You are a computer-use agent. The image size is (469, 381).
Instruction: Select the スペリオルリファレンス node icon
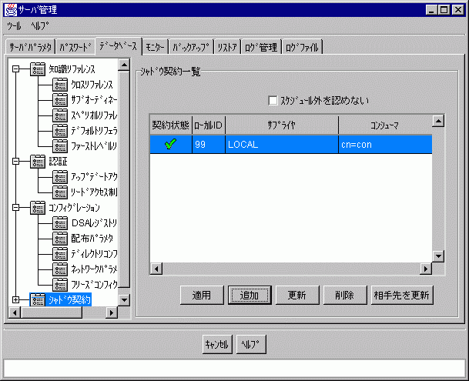pyautogui.click(x=60, y=115)
